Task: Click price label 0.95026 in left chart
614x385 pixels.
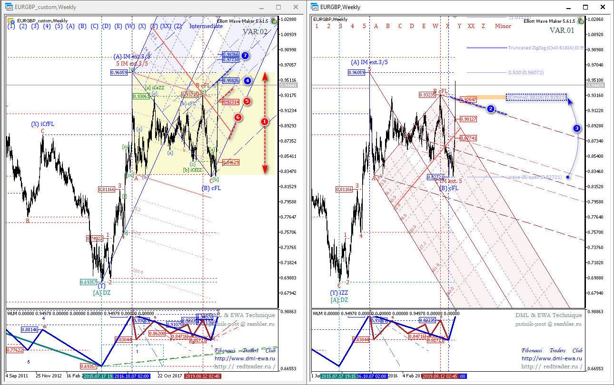Action: click(x=230, y=81)
